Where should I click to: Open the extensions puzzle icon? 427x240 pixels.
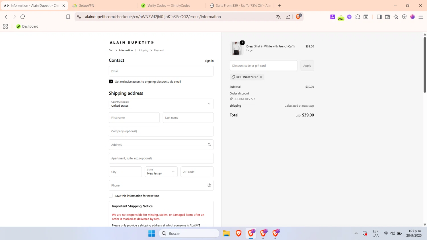[x=358, y=17]
